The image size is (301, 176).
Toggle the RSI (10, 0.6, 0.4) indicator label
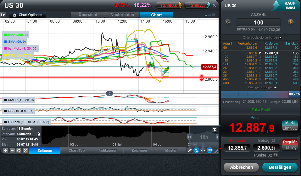pos(19,111)
